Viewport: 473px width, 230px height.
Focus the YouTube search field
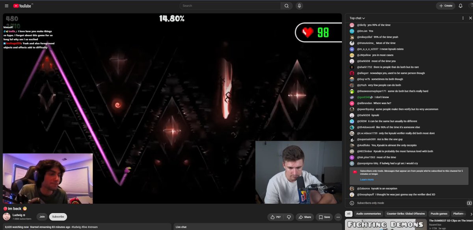230,6
